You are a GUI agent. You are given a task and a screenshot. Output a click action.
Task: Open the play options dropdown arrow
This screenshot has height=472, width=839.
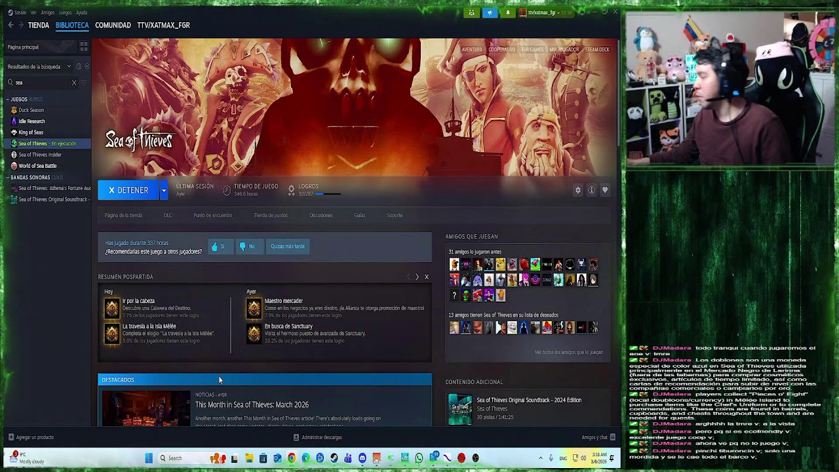[x=163, y=190]
